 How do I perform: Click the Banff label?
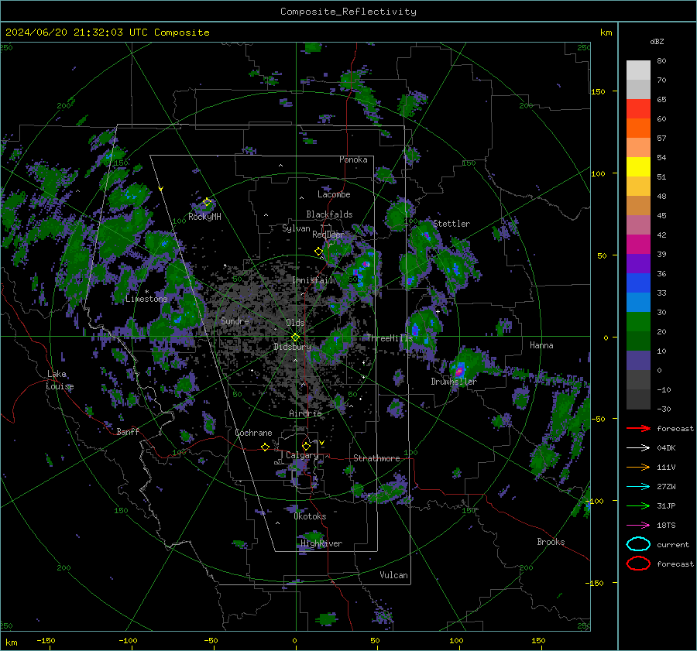[128, 431]
